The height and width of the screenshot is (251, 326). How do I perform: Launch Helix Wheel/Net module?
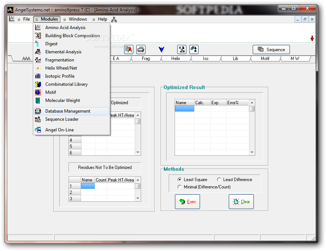coord(71,68)
